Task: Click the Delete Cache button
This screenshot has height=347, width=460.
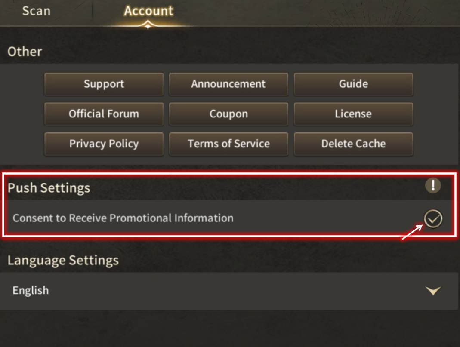Action: point(353,144)
